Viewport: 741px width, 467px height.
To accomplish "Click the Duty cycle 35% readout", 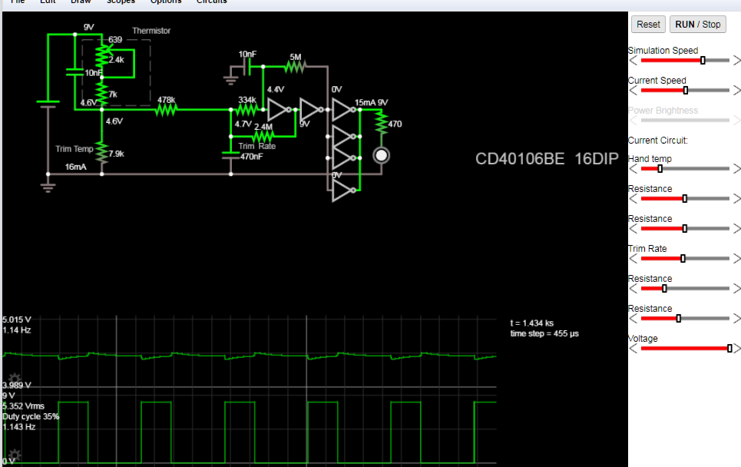I will [31, 416].
